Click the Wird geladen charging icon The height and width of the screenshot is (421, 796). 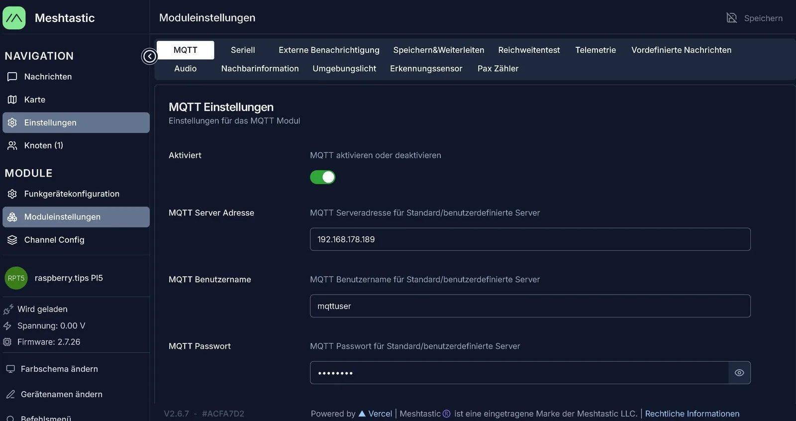(x=8, y=310)
